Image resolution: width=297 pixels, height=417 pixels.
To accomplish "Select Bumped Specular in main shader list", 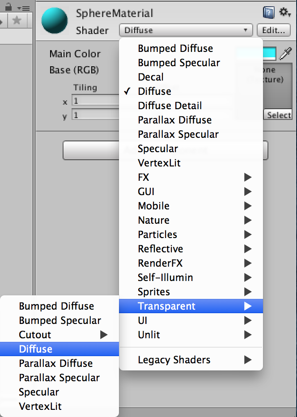I will 191,63.
